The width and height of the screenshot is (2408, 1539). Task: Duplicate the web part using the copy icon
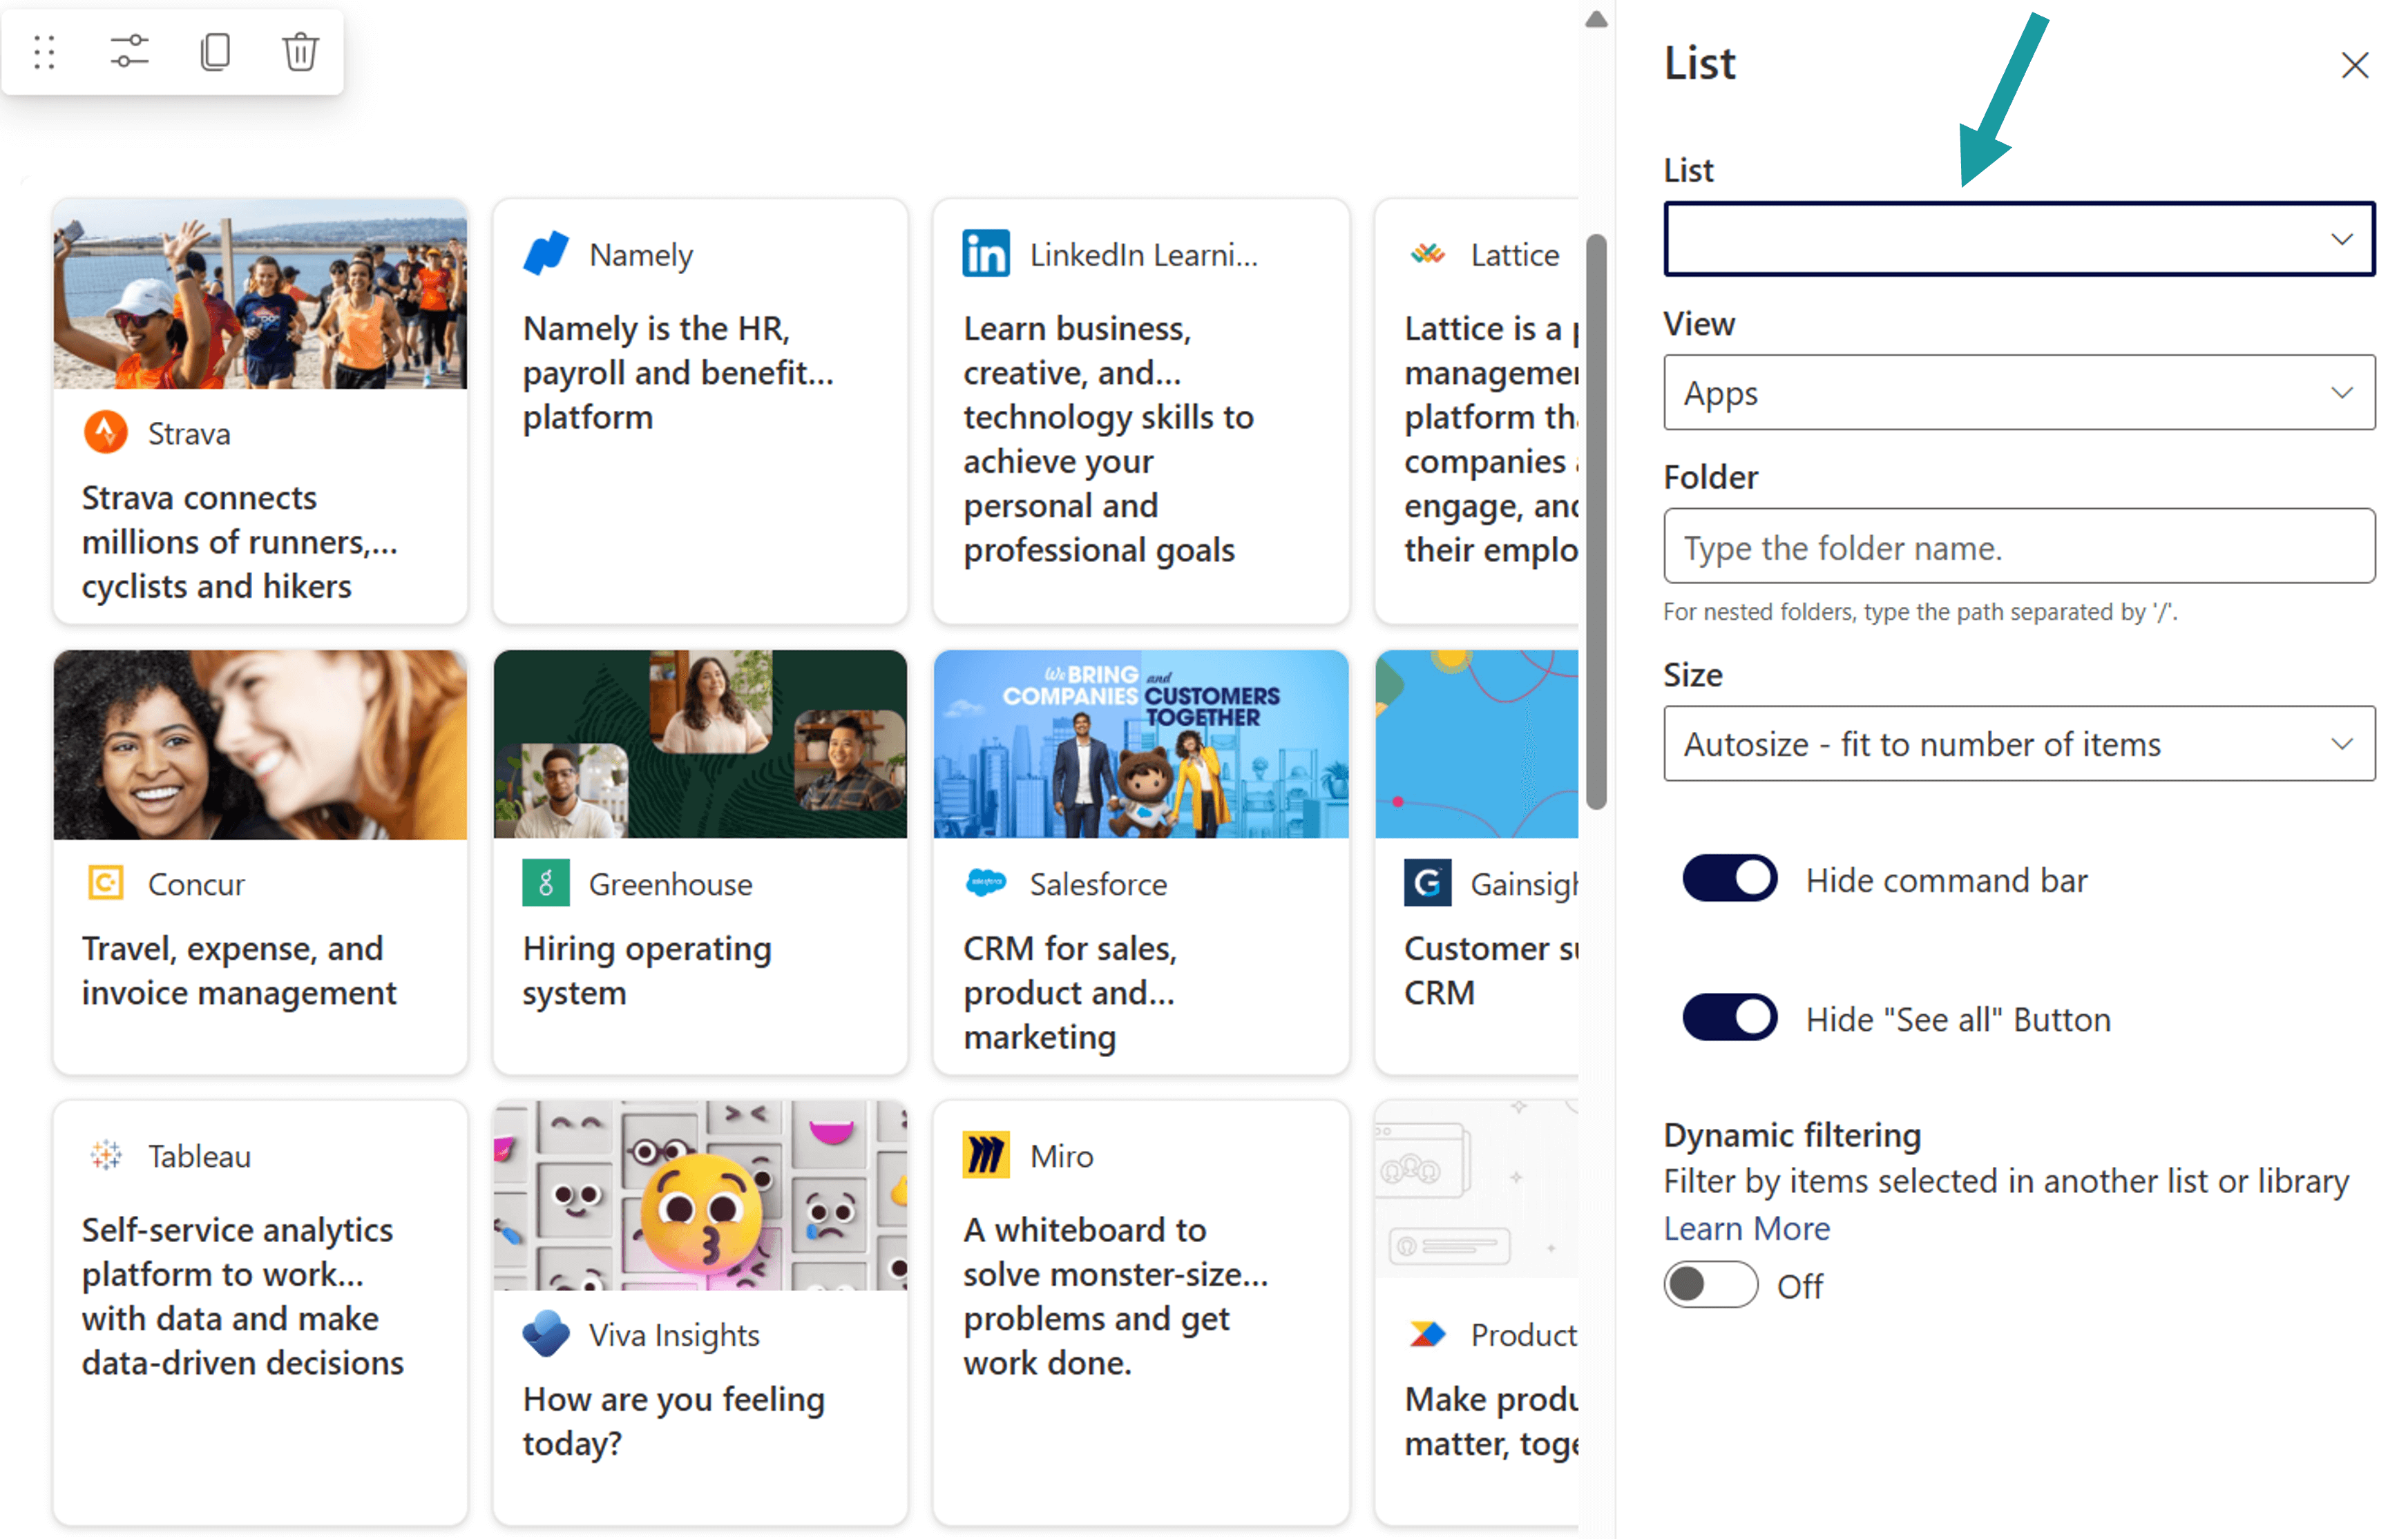tap(215, 51)
